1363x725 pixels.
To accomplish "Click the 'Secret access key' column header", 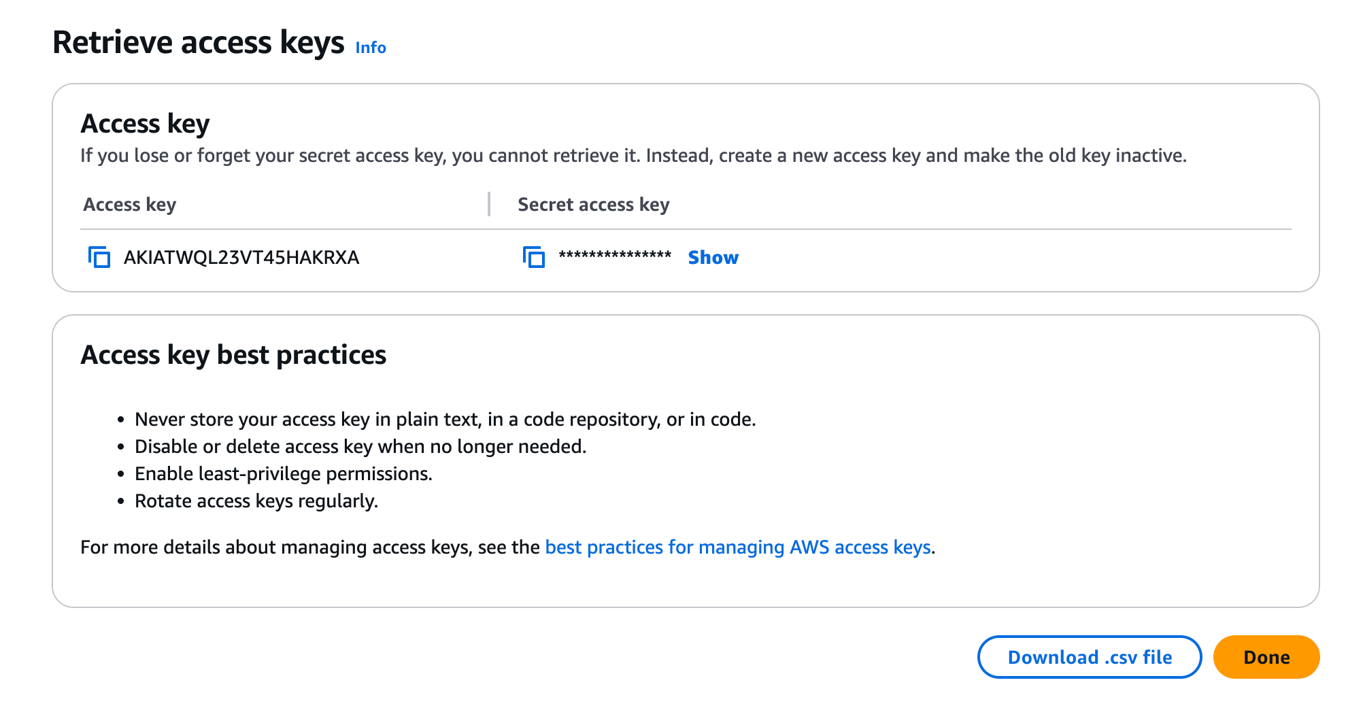I will coord(594,205).
